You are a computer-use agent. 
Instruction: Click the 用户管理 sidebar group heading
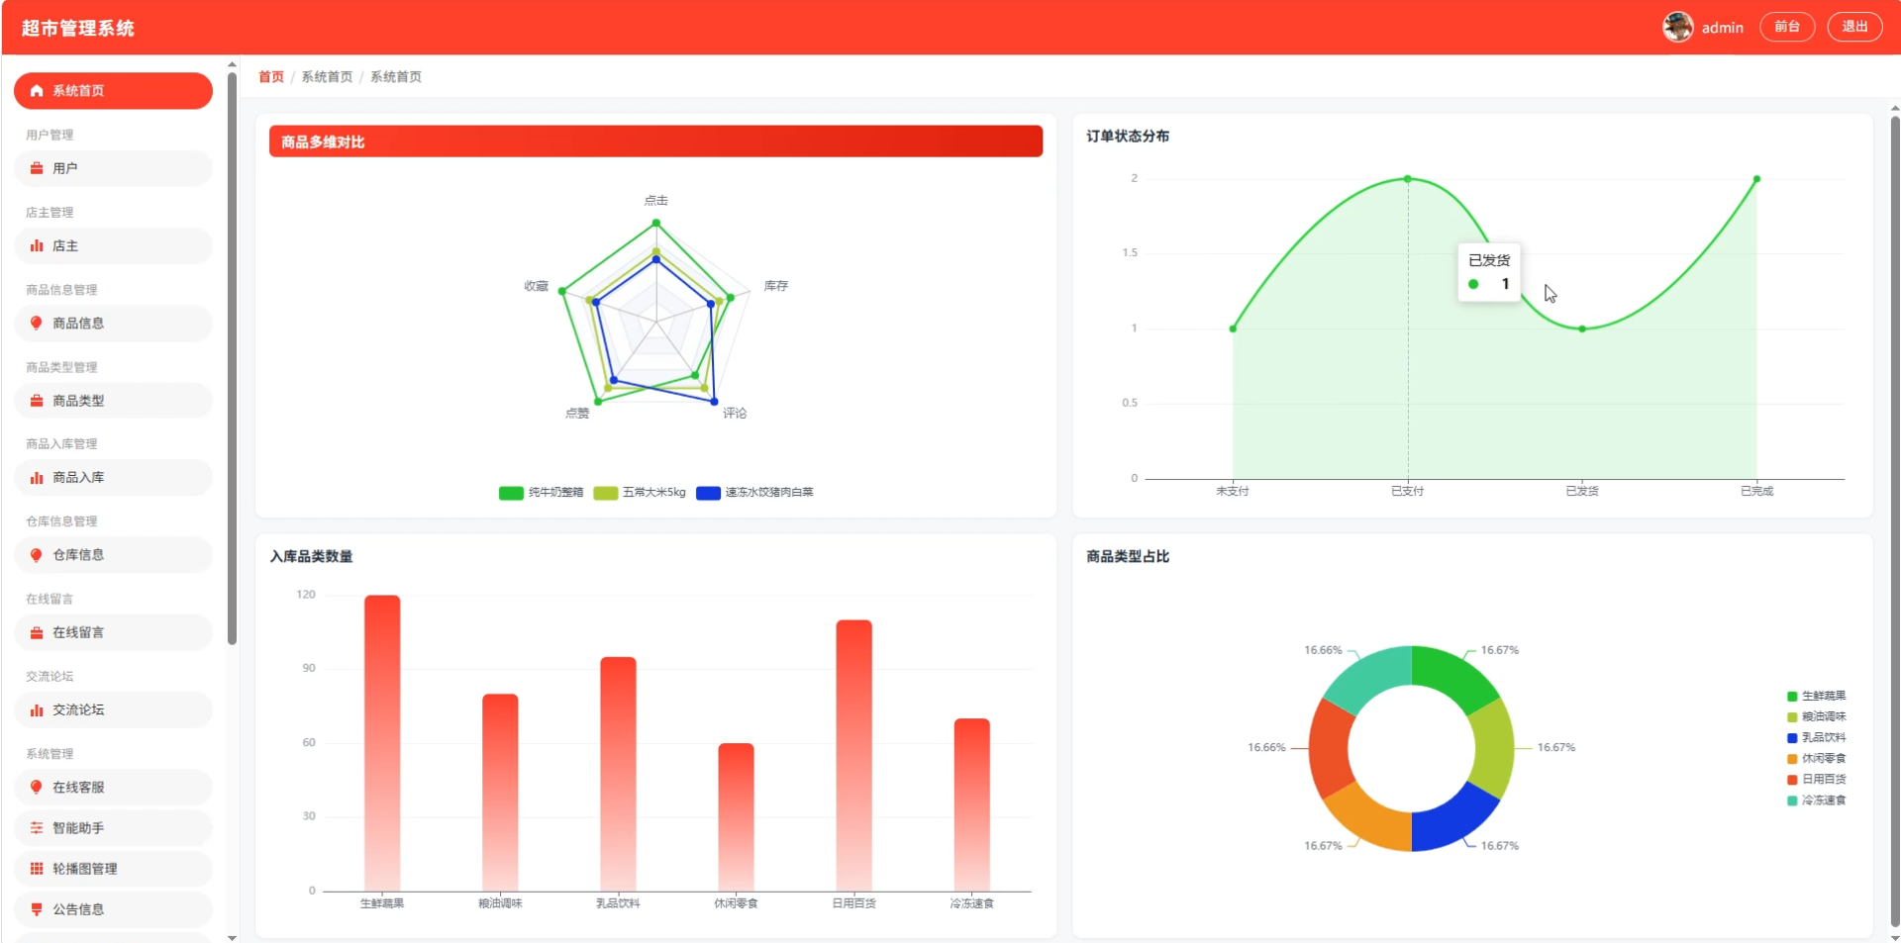(50, 136)
